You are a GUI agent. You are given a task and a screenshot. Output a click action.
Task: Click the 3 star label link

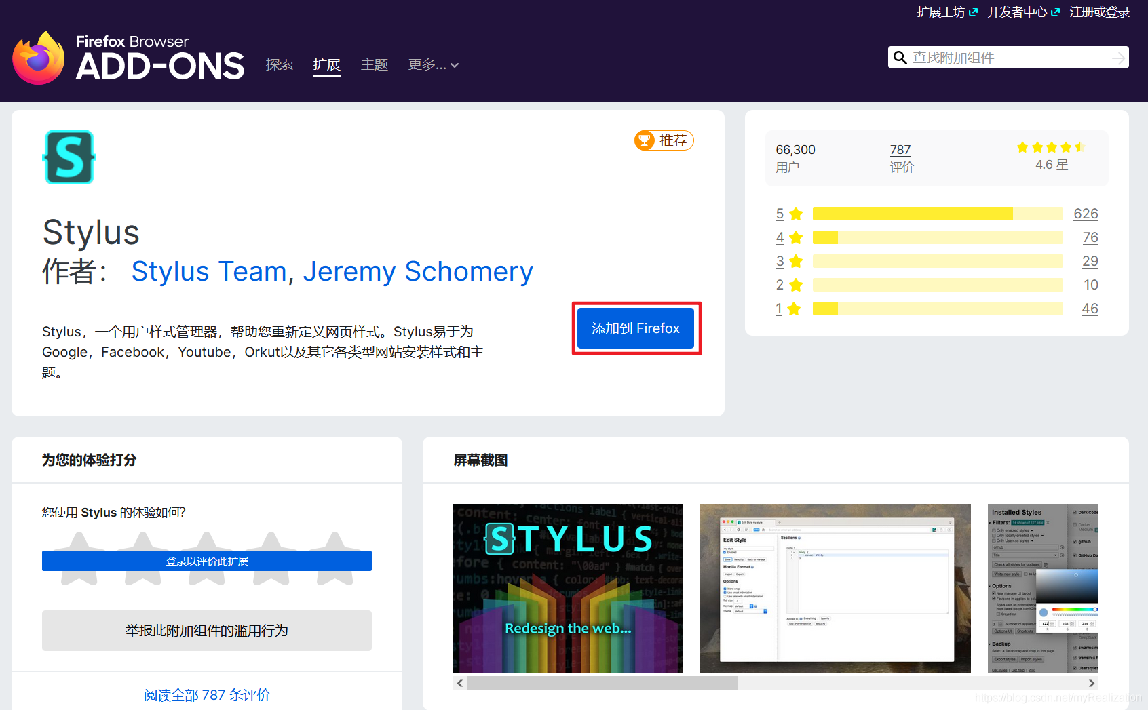coord(780,261)
